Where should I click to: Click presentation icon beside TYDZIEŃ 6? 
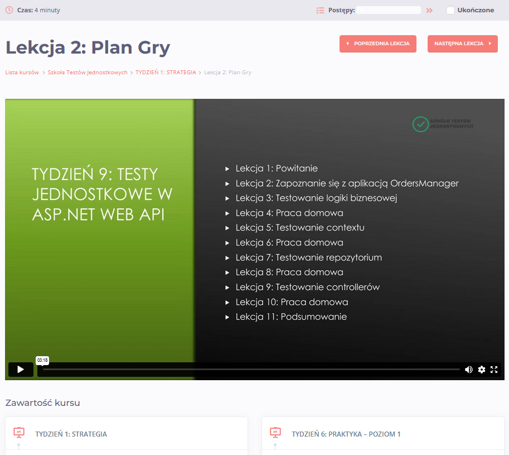(x=275, y=433)
